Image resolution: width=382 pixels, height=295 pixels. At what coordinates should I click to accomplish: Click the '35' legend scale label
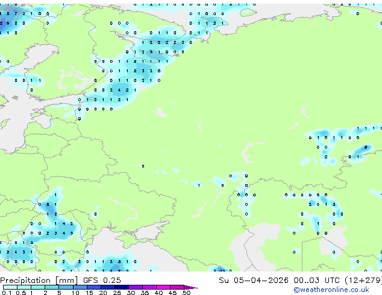click(x=145, y=293)
